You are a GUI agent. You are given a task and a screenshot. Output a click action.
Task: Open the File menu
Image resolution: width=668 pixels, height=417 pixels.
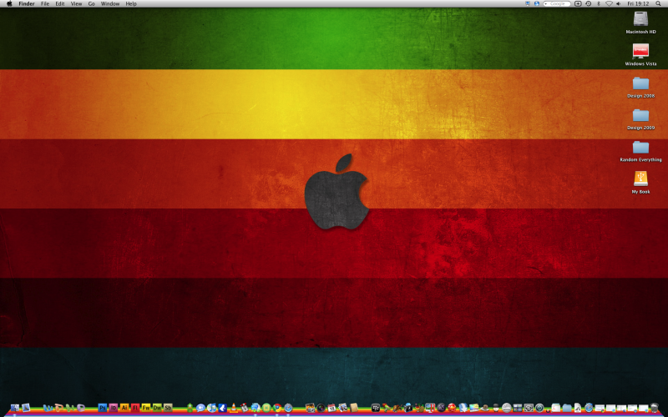tap(45, 4)
